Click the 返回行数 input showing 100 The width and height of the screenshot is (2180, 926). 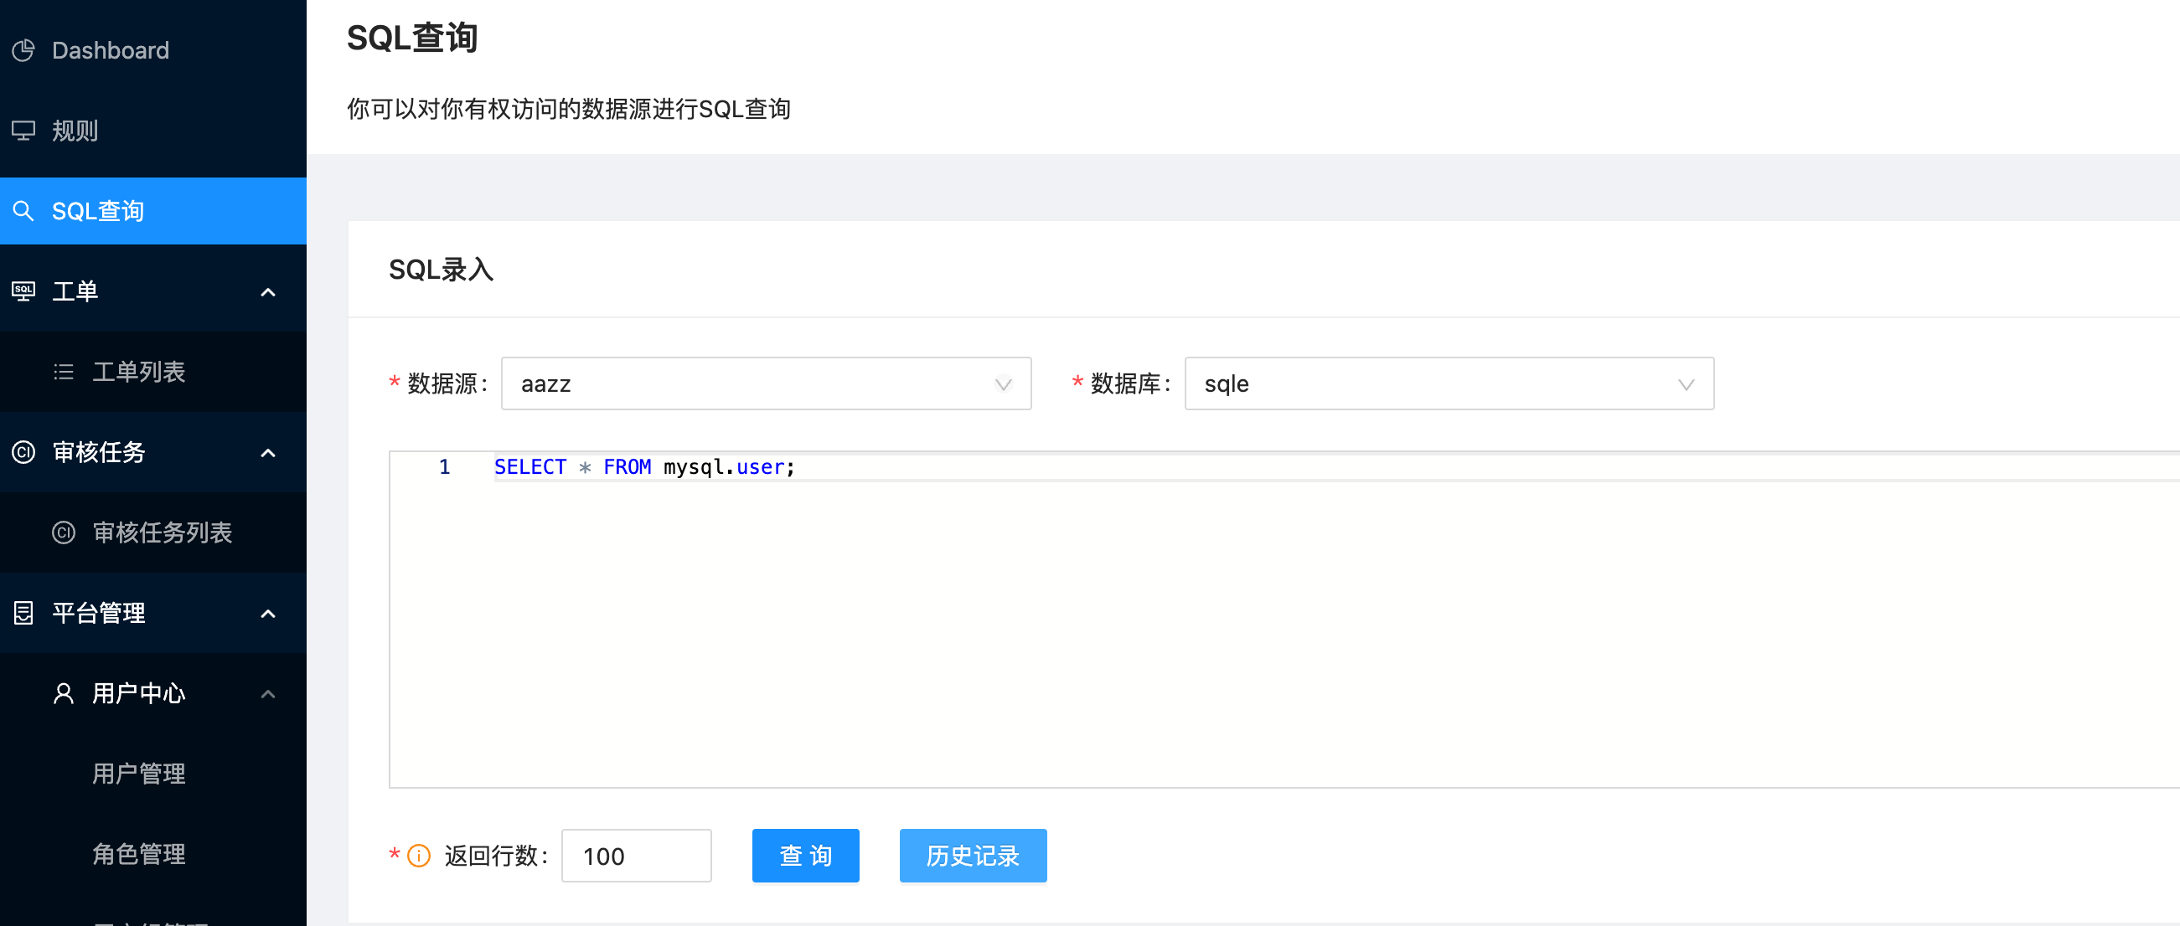pos(637,856)
